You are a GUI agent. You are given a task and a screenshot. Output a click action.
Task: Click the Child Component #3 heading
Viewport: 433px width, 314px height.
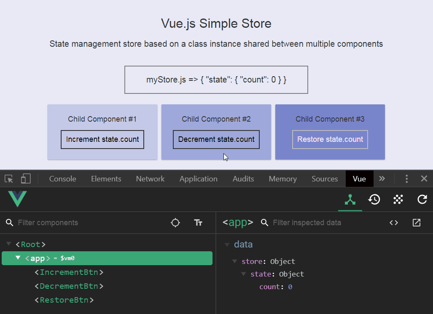[330, 119]
